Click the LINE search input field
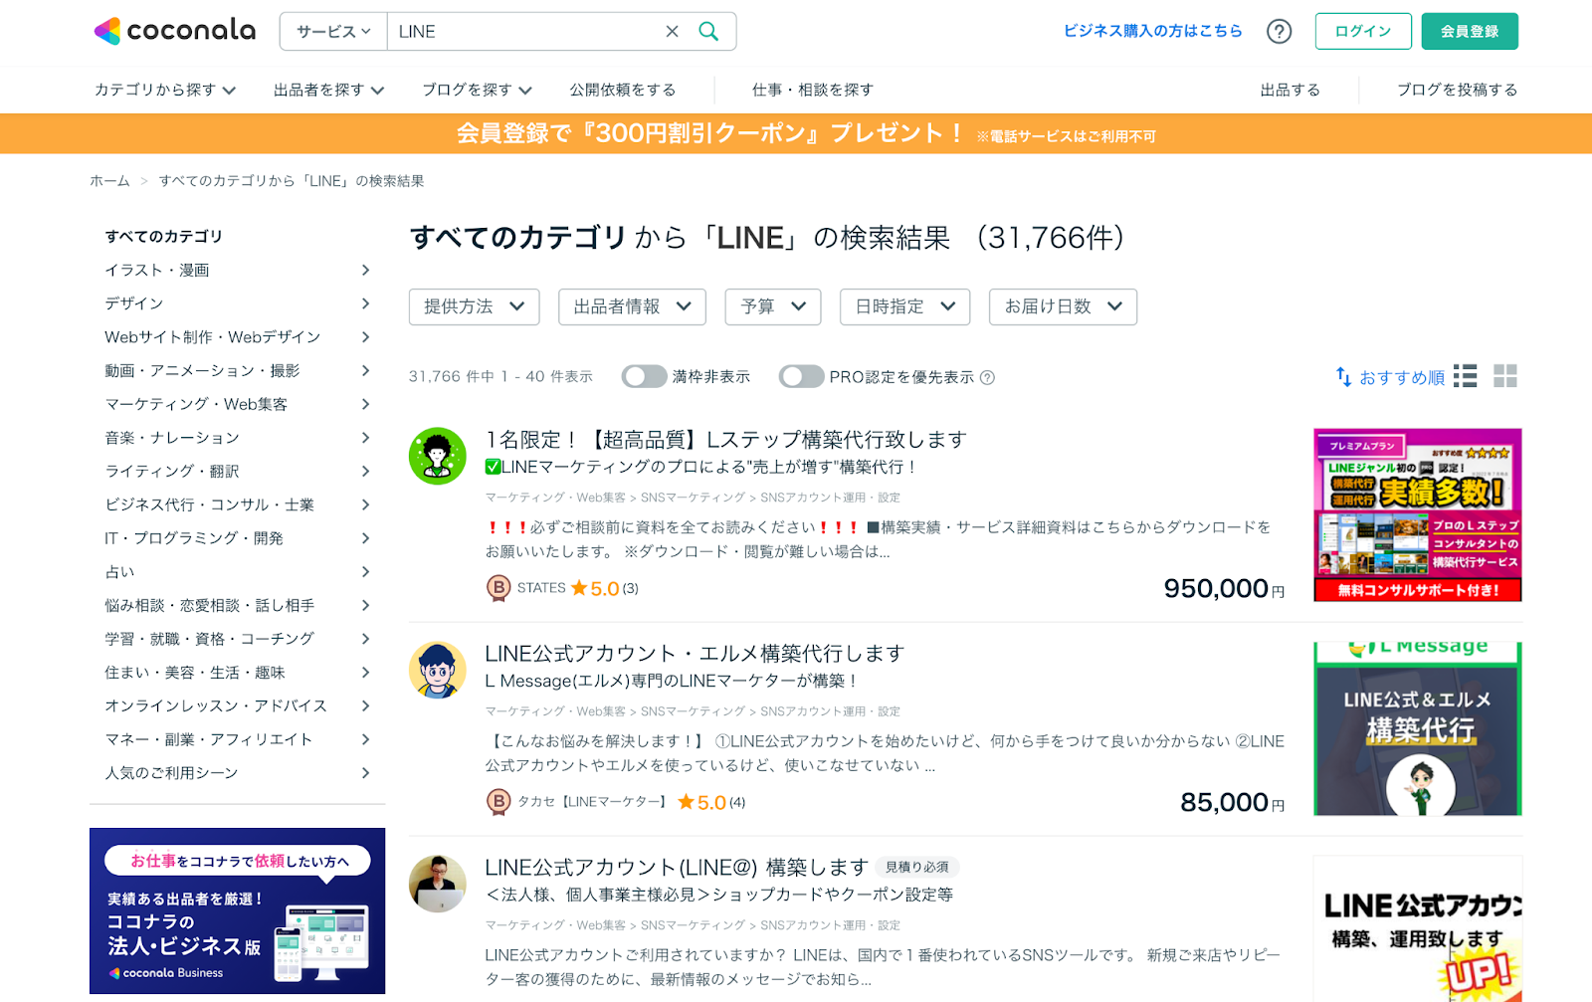Viewport: 1592px width, 1002px height. point(527,32)
